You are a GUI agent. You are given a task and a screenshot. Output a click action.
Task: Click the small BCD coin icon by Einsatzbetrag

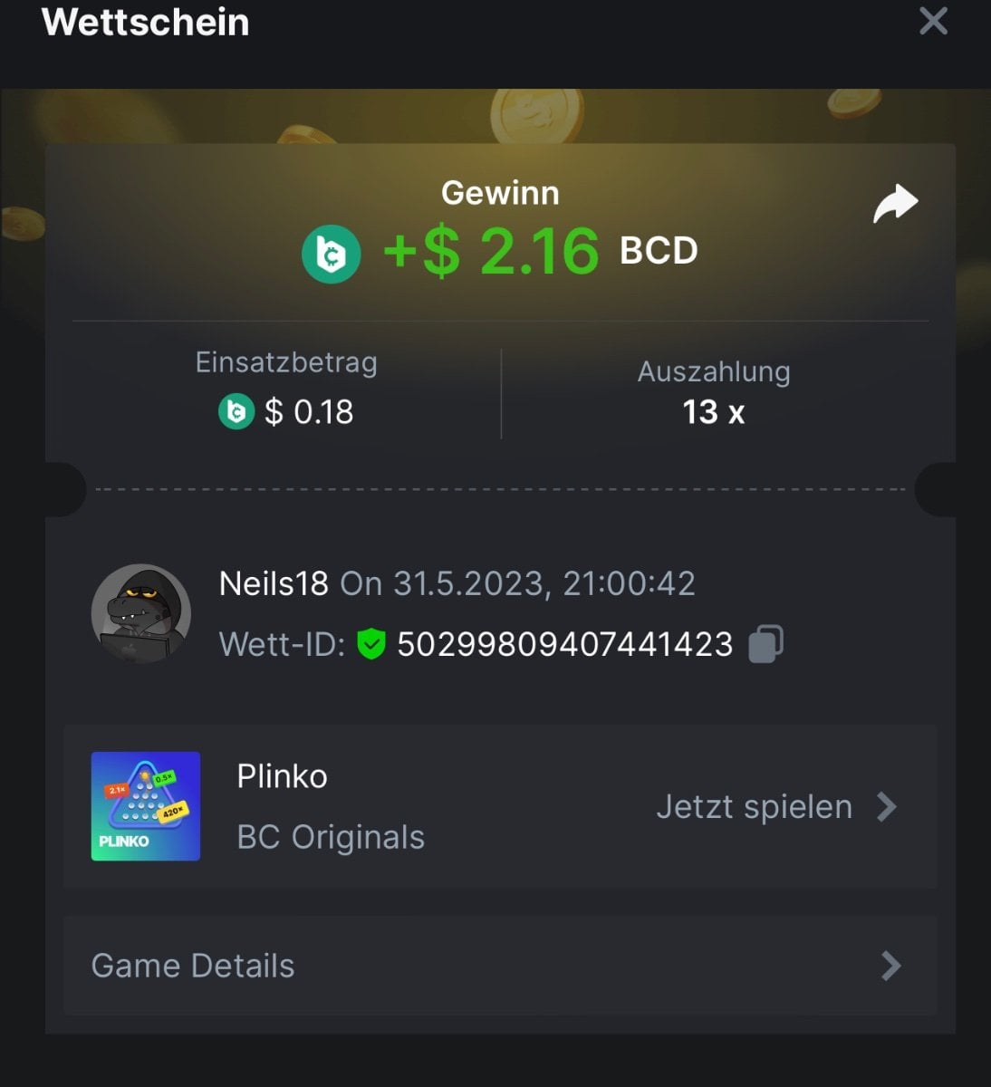pyautogui.click(x=236, y=412)
